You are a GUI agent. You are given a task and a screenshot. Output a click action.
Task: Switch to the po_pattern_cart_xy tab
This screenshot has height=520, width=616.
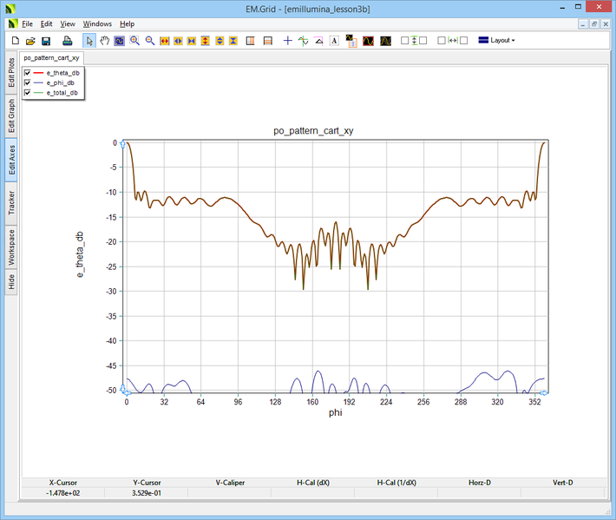[x=52, y=57]
